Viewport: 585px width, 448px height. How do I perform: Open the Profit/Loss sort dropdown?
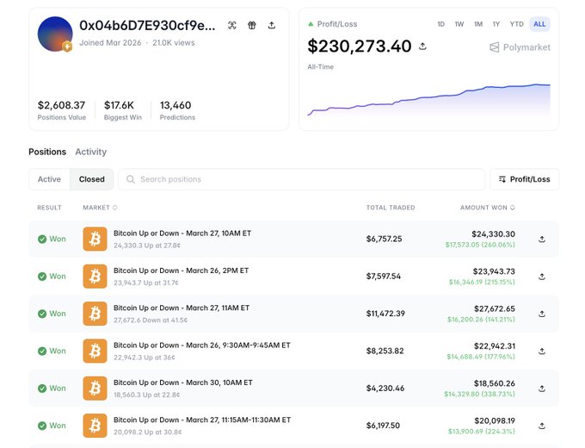524,179
